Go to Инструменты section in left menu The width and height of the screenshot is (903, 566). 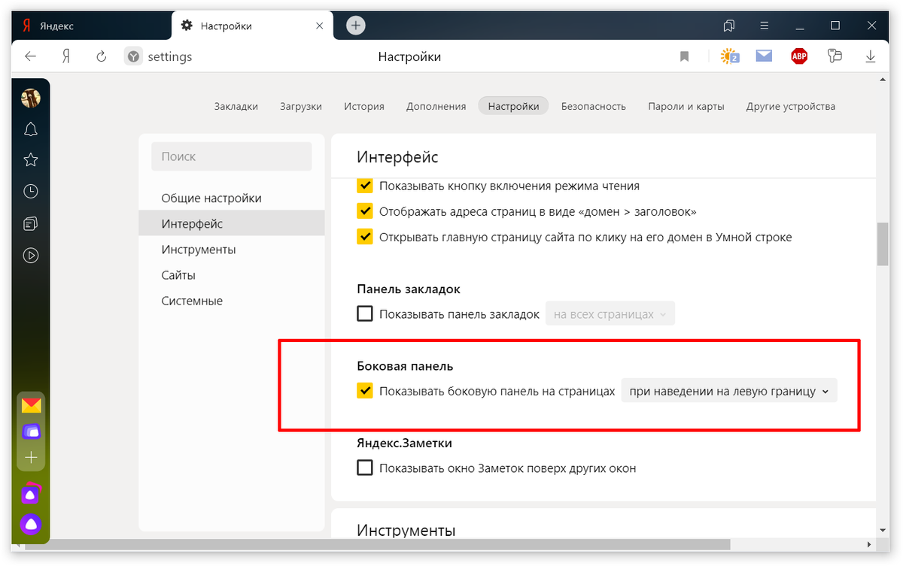point(231,250)
